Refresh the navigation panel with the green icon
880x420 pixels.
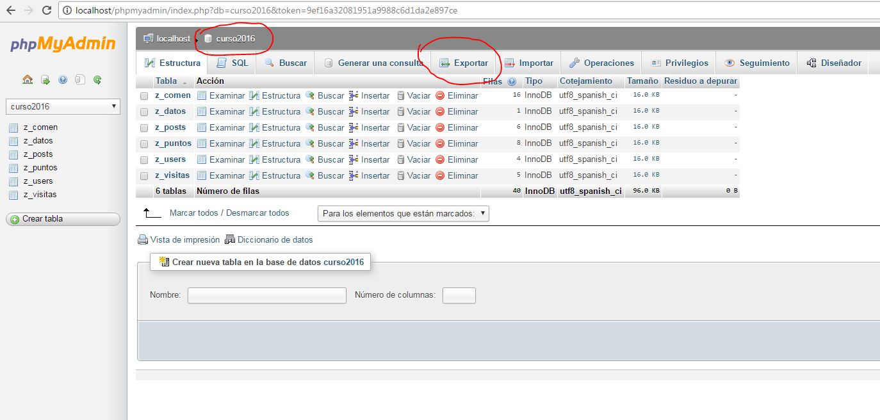click(97, 79)
